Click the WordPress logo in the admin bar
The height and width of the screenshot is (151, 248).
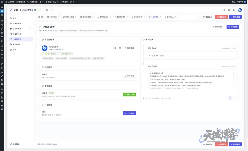(2, 2)
